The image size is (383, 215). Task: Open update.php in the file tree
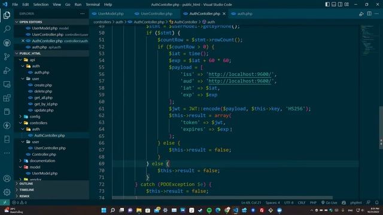click(x=44, y=110)
